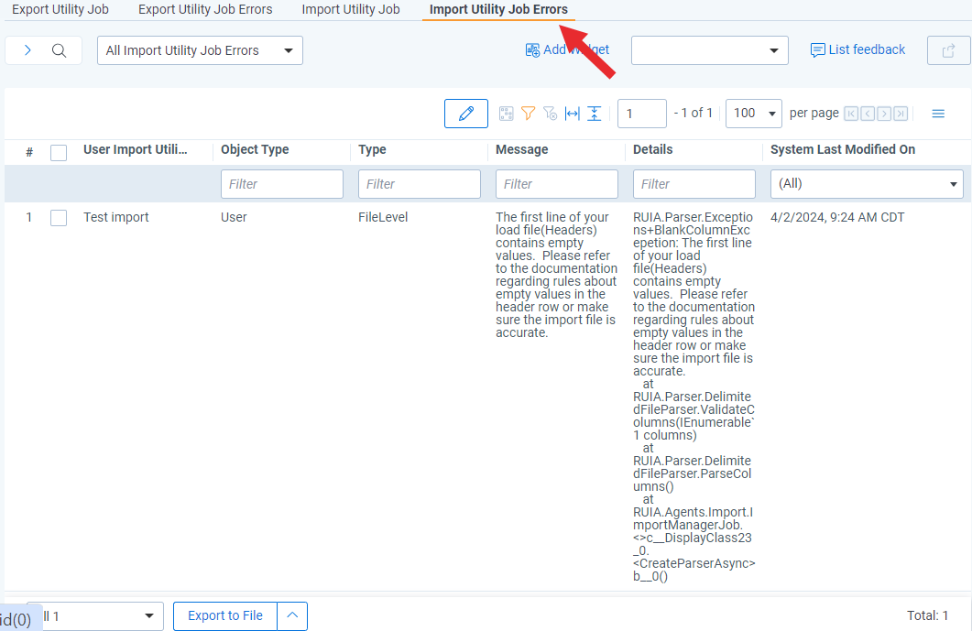Switch to the Import Utility Job tab
This screenshot has height=631, width=972.
click(351, 9)
